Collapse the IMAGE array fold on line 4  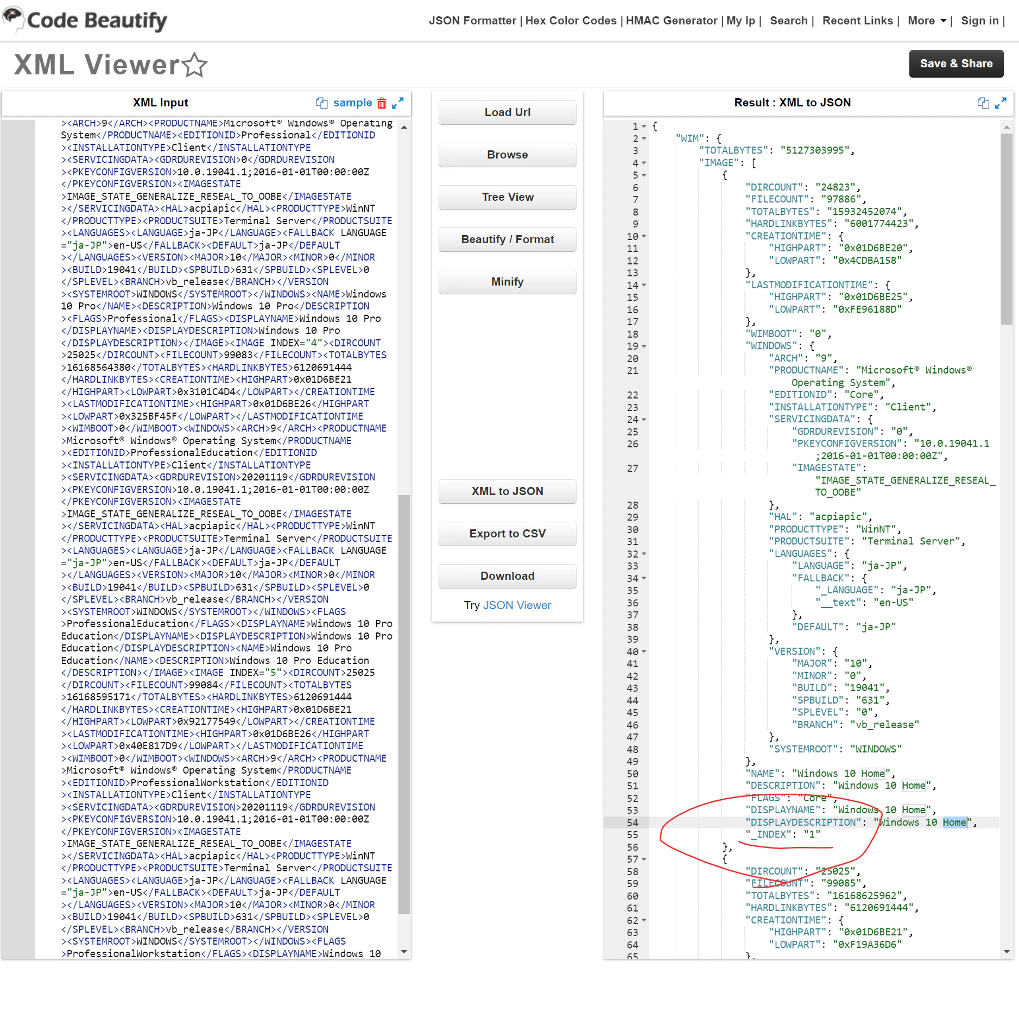tap(644, 163)
